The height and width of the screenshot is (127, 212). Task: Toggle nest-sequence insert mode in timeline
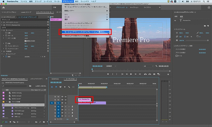pyautogui.click(x=52, y=87)
